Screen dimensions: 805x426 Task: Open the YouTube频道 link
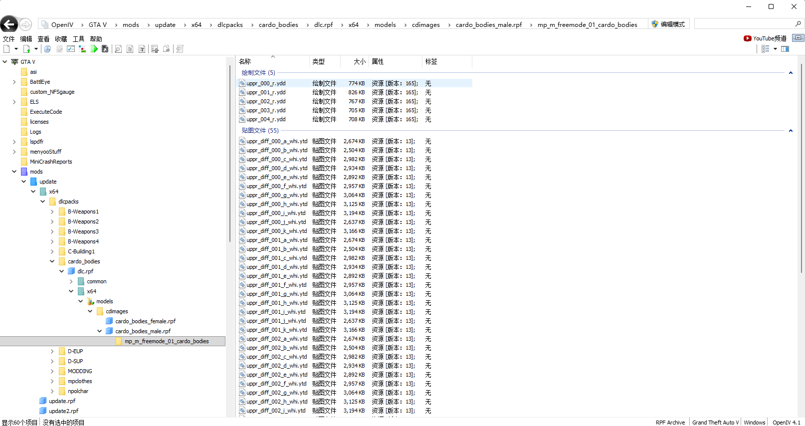[x=765, y=38]
